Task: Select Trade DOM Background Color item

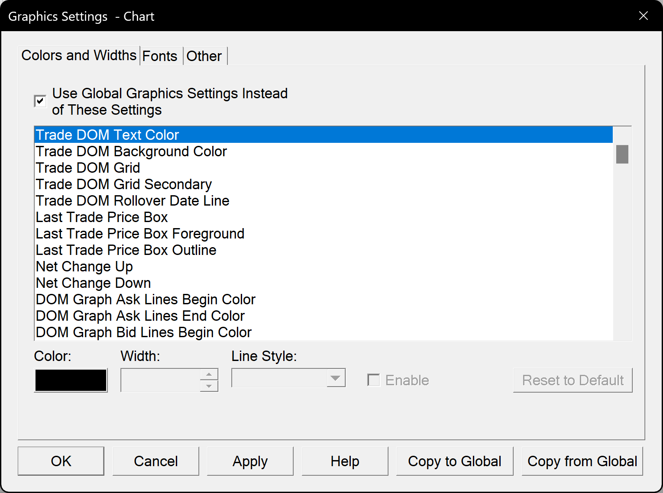Action: pyautogui.click(x=131, y=151)
